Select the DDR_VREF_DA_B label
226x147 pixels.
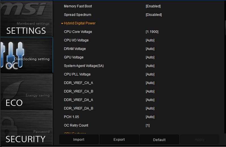point(78,108)
